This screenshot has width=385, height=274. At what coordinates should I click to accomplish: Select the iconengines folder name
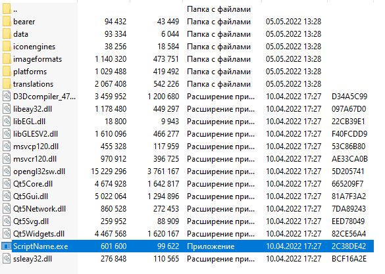click(x=34, y=47)
